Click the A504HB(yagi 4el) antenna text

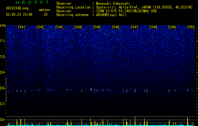(x=111, y=15)
